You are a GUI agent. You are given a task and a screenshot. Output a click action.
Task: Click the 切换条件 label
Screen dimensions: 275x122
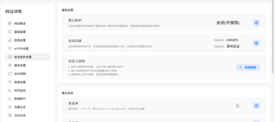click(x=219, y=40)
